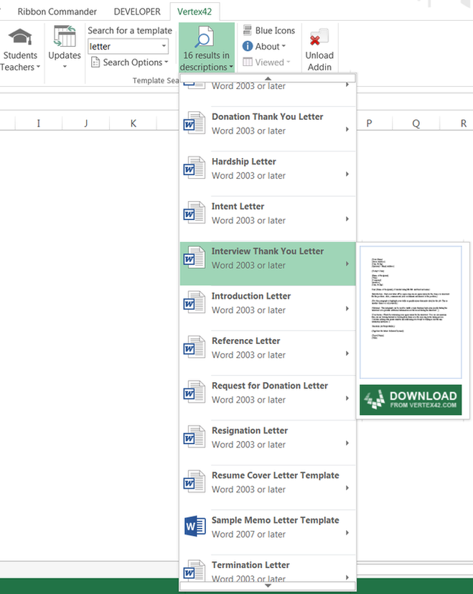Click "Word 2007 or later" text
473x594 pixels.
248,534
